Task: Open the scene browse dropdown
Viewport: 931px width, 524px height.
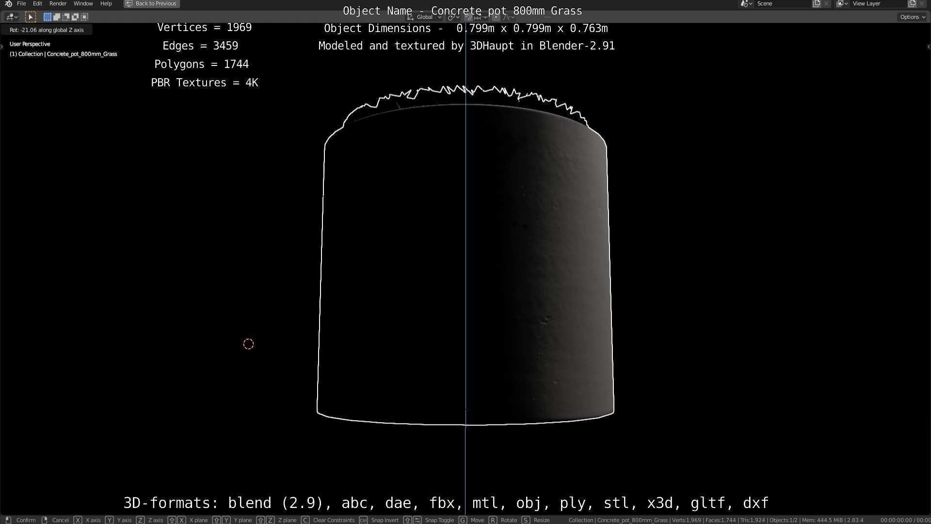Action: pos(746,3)
